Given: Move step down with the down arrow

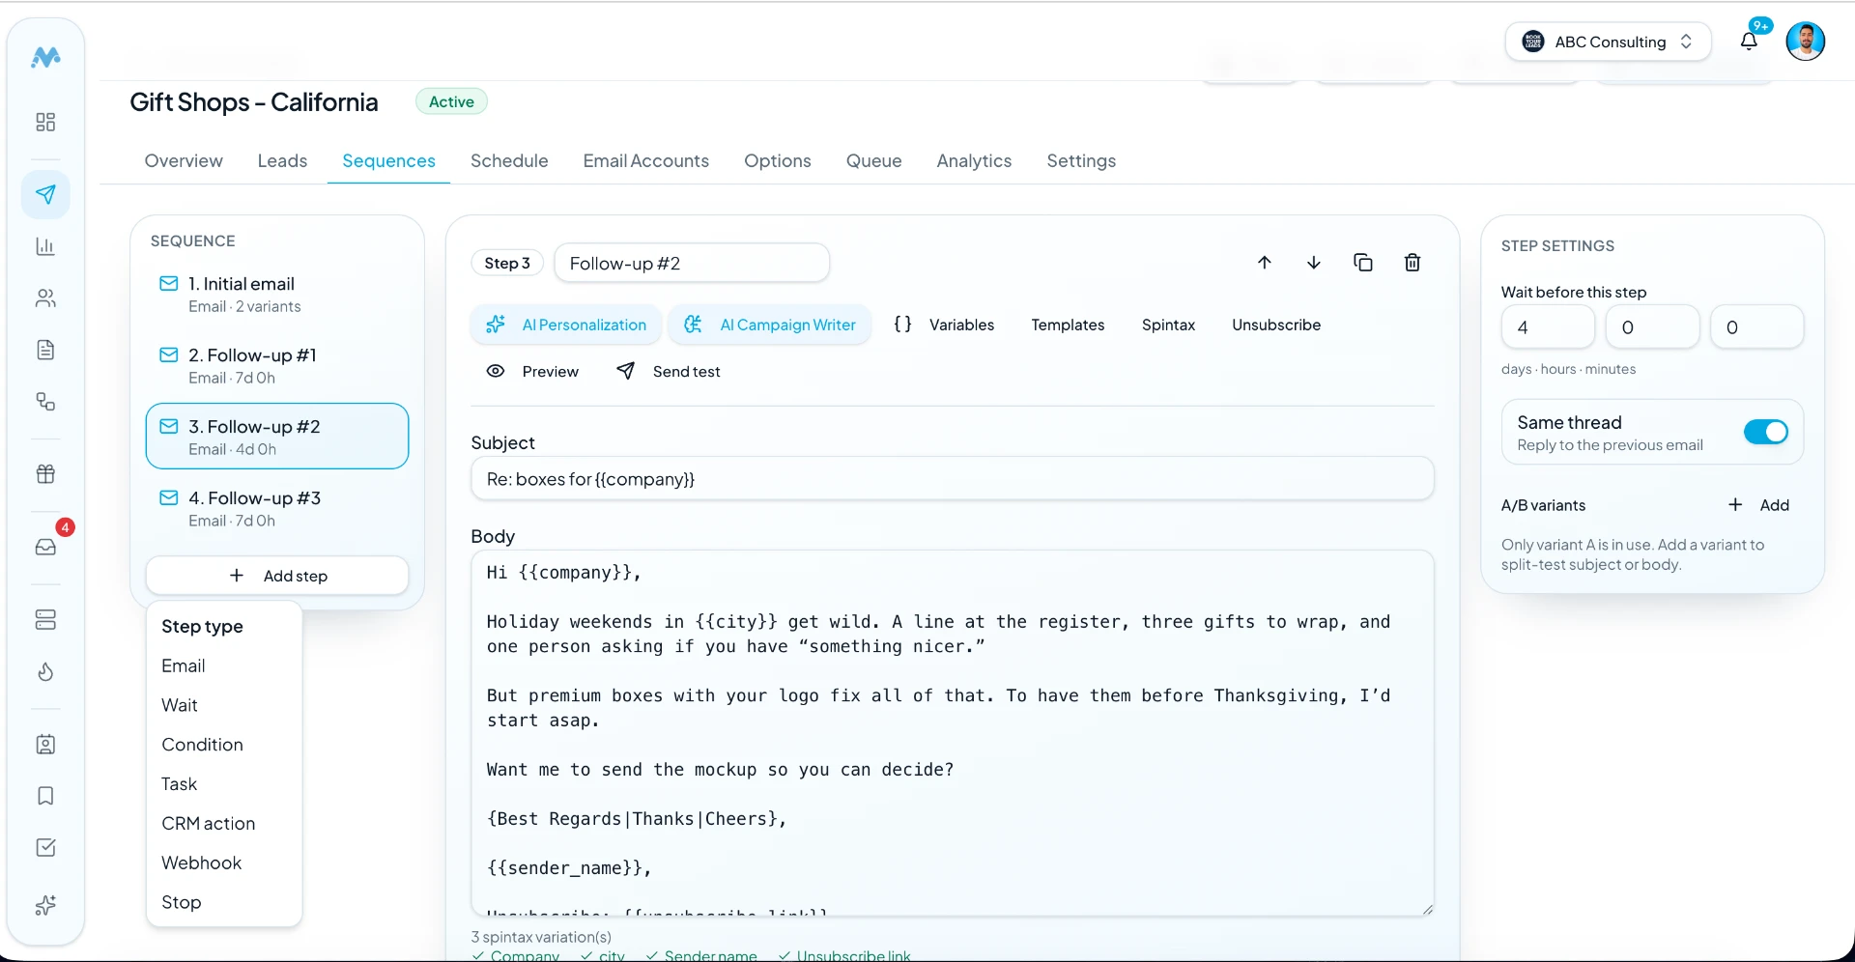Looking at the screenshot, I should coord(1314,263).
